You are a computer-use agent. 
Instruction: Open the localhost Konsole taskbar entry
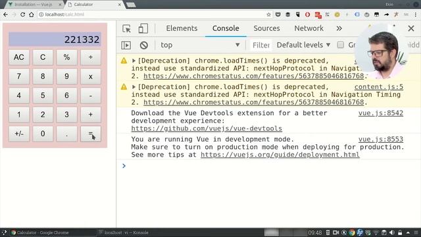pyautogui.click(x=139, y=232)
